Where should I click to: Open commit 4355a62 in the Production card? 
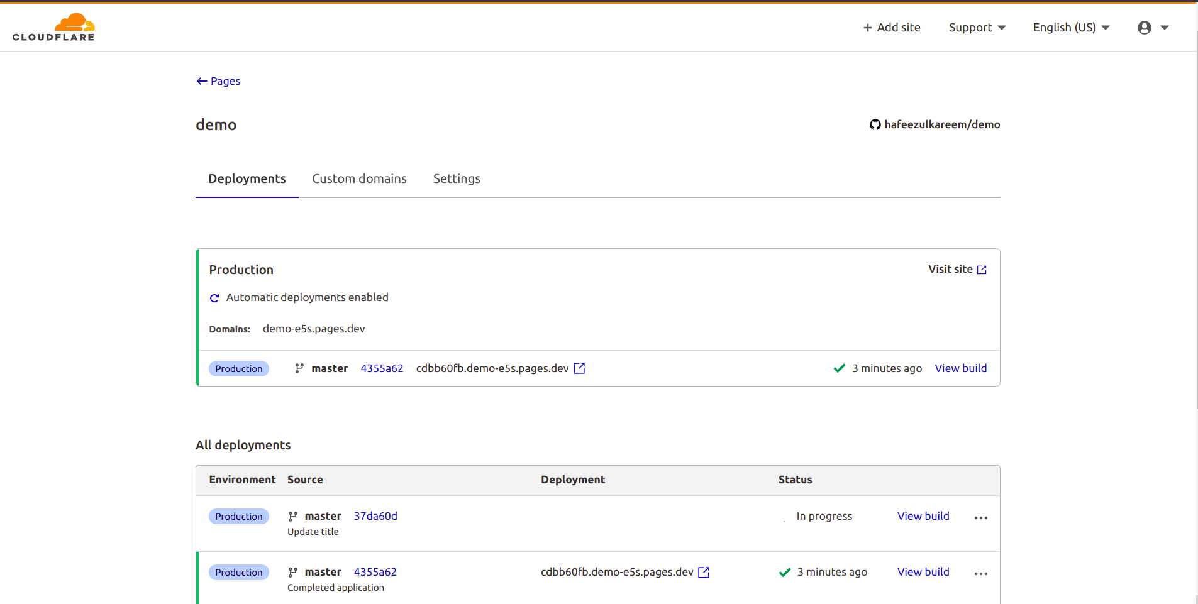[382, 368]
